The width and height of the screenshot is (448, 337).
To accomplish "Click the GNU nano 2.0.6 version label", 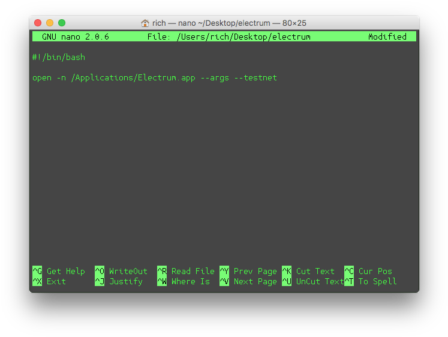I will pos(76,37).
